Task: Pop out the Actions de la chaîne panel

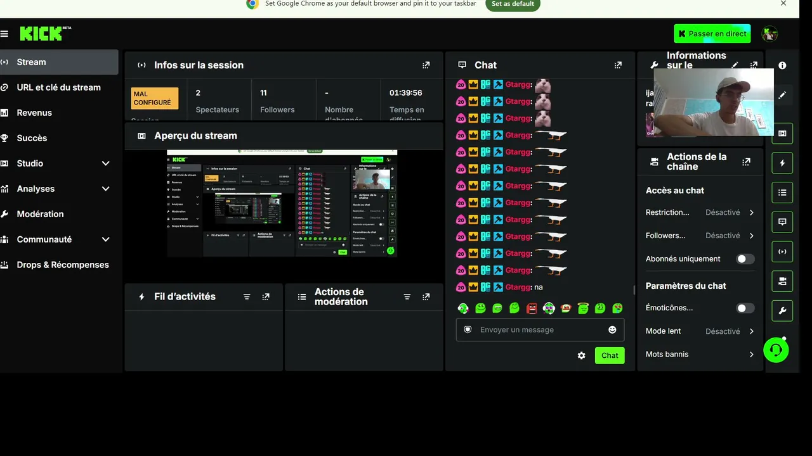Action: pos(746,162)
